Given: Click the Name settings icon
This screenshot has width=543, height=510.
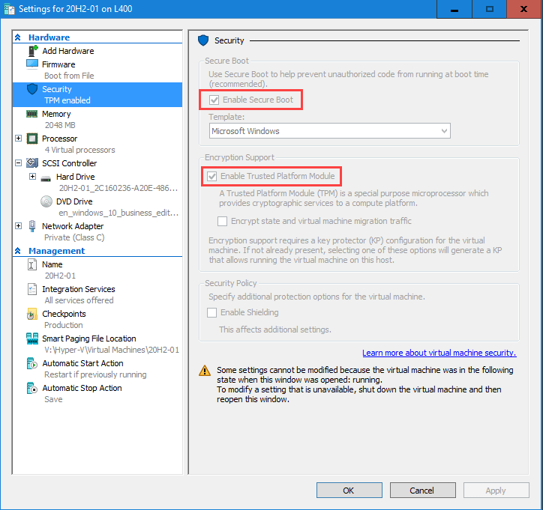Looking at the screenshot, I should (x=31, y=264).
